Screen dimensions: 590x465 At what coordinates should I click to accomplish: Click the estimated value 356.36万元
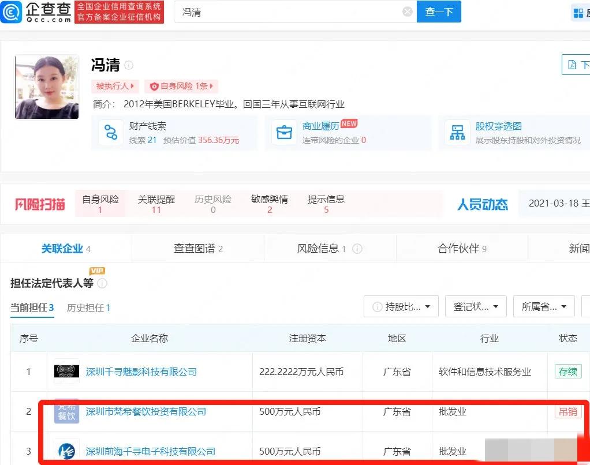pos(219,140)
